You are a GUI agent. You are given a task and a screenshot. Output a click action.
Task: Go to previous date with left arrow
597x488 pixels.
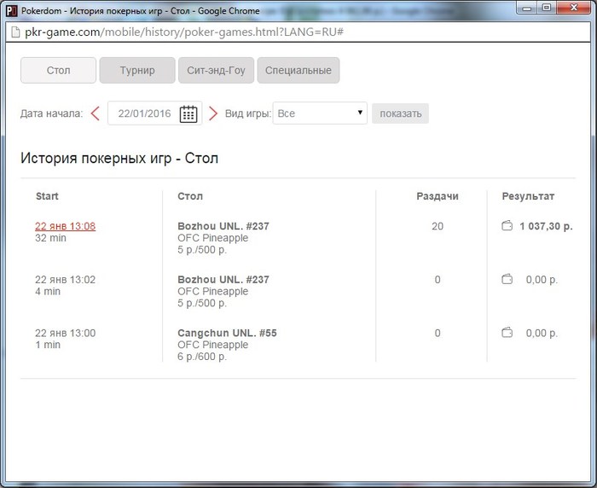point(96,113)
